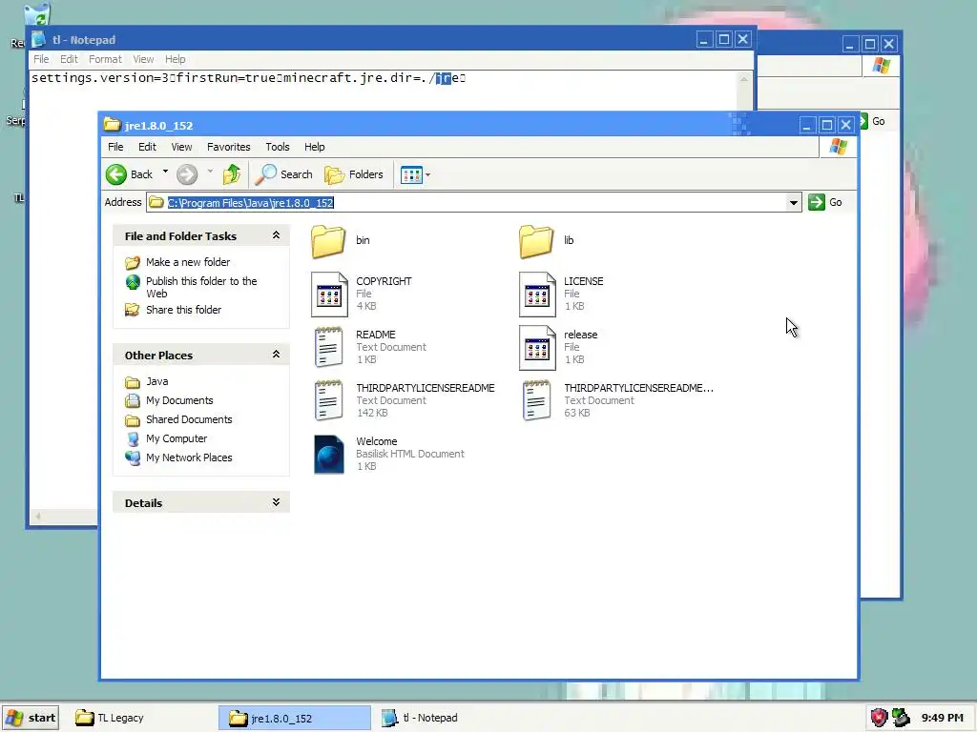Open Notepad View menu
The height and width of the screenshot is (732, 977).
(143, 59)
